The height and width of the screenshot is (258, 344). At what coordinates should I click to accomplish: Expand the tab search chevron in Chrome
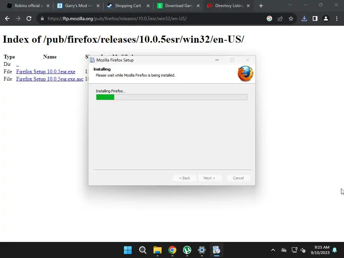[x=290, y=5]
